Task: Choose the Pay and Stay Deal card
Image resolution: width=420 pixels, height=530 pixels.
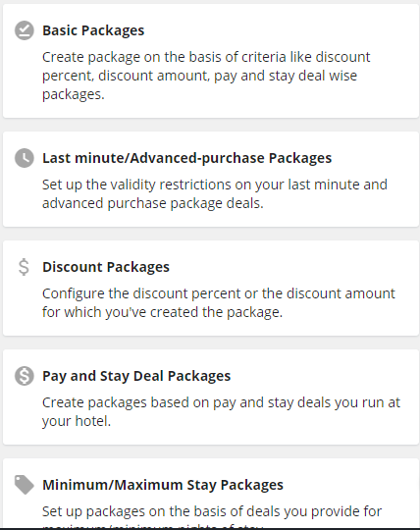Action: coord(211,397)
